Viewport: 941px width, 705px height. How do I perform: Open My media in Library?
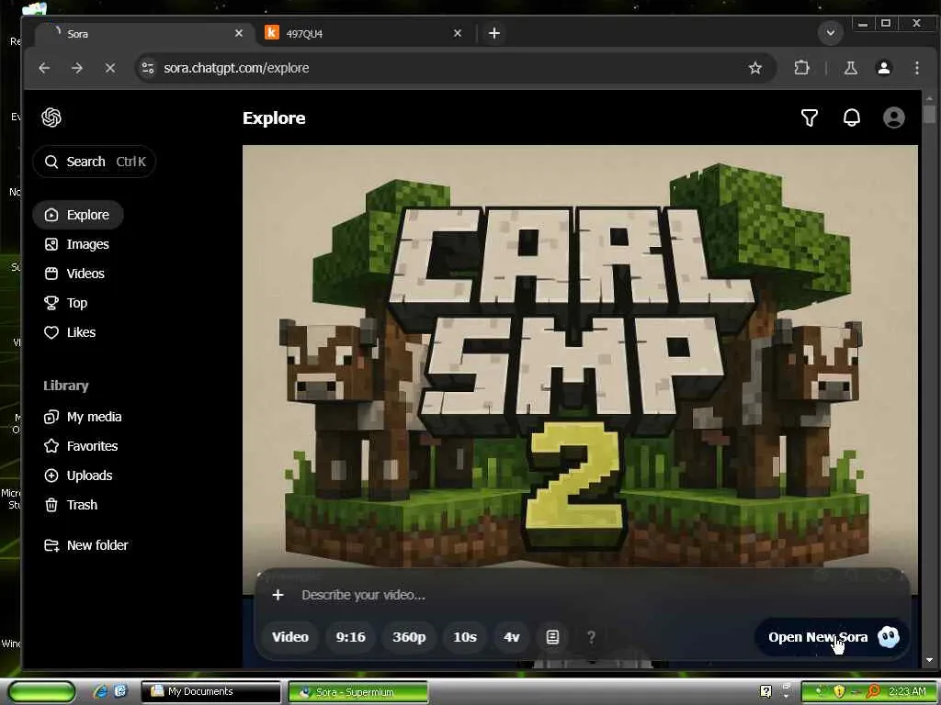(x=83, y=417)
